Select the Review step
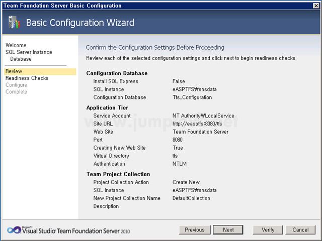Screen dimensions: 322x241 click(40, 71)
